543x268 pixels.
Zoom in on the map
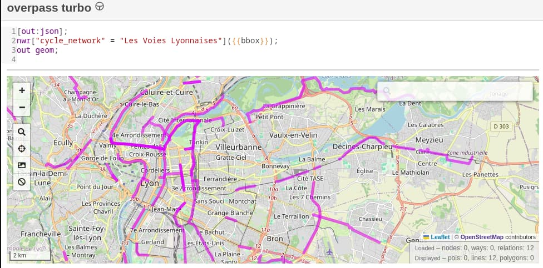click(x=22, y=90)
